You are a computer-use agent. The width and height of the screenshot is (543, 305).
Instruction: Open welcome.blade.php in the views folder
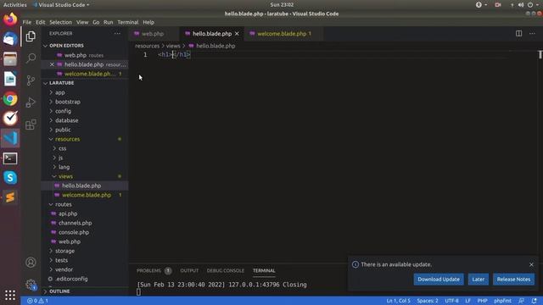[x=87, y=195]
